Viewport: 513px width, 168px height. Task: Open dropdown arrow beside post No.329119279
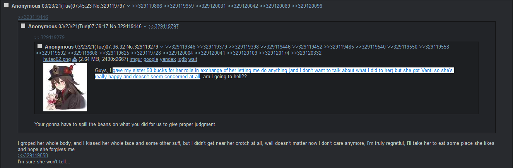[162, 47]
